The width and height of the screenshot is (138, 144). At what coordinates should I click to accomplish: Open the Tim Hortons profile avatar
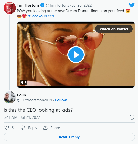[9, 8]
